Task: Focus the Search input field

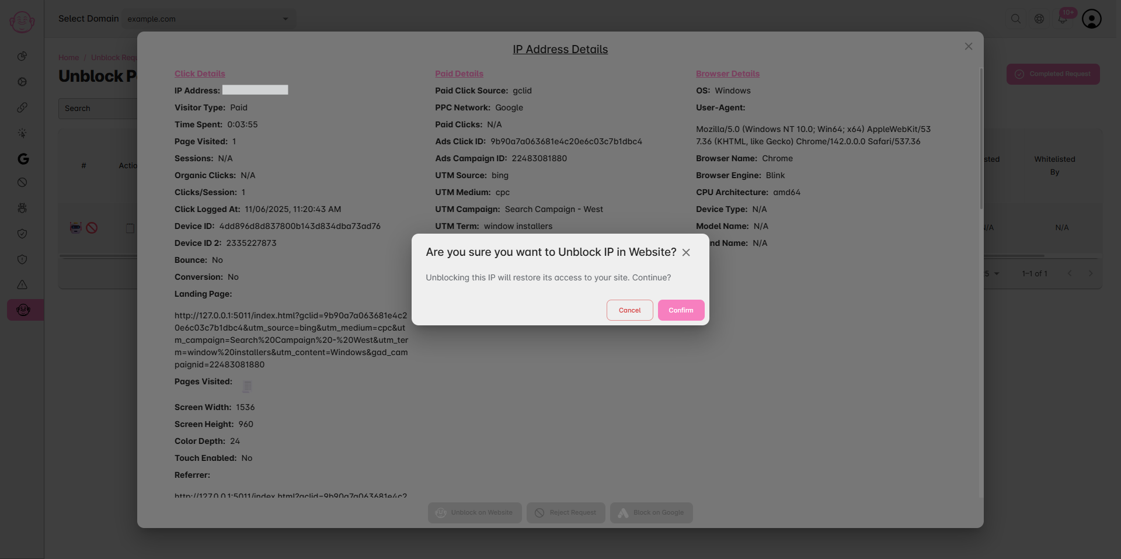Action: click(98, 109)
